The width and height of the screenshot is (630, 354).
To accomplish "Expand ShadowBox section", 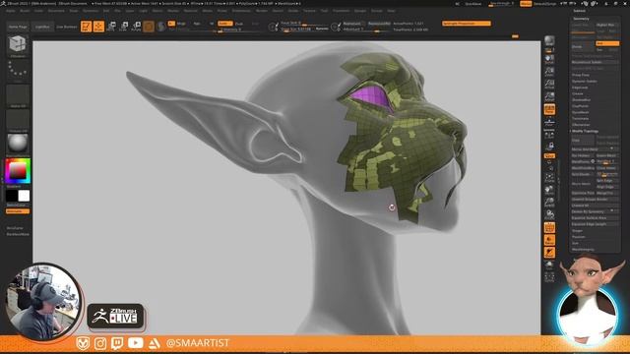I will [581, 99].
